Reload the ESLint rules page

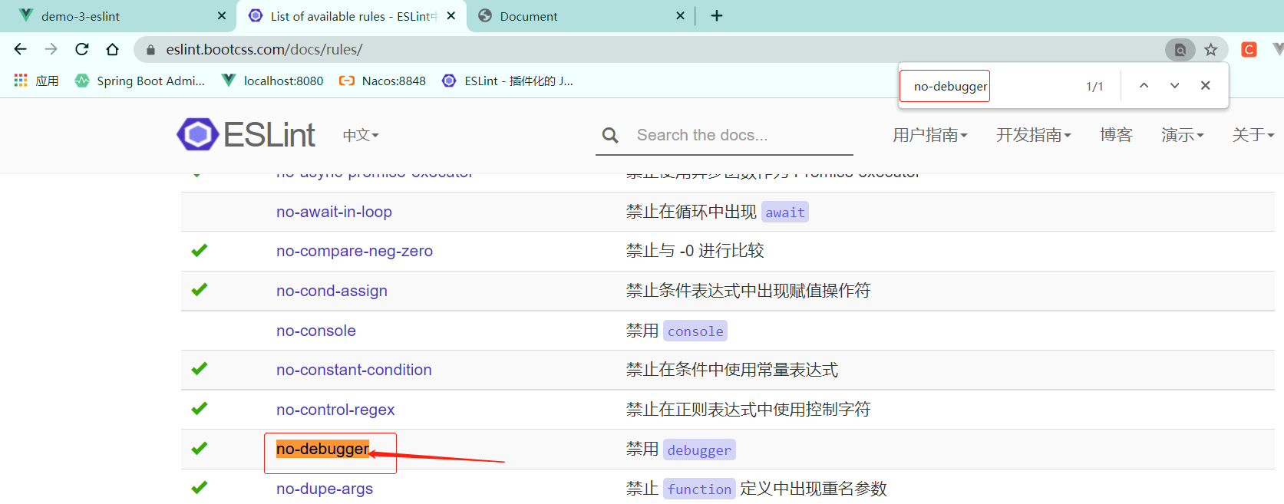coord(82,49)
